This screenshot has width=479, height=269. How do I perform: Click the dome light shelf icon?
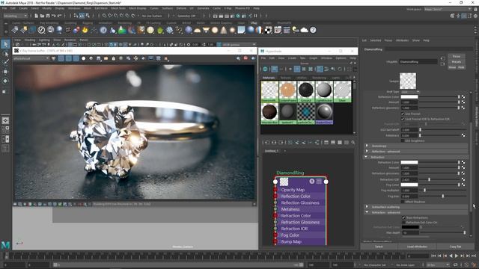(x=198, y=30)
